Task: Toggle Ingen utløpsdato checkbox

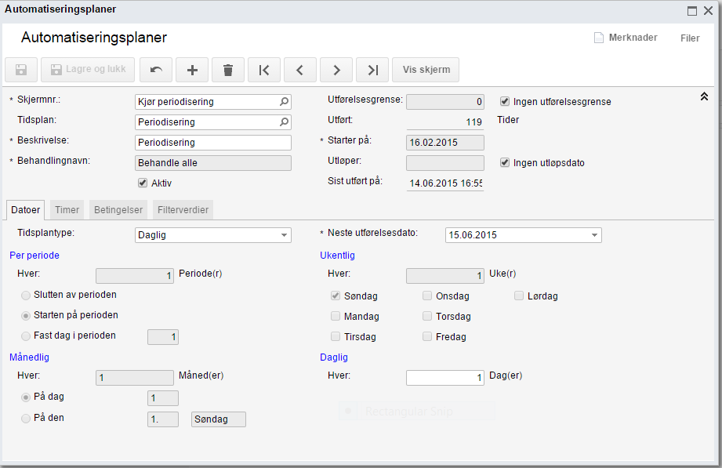Action: coord(505,163)
